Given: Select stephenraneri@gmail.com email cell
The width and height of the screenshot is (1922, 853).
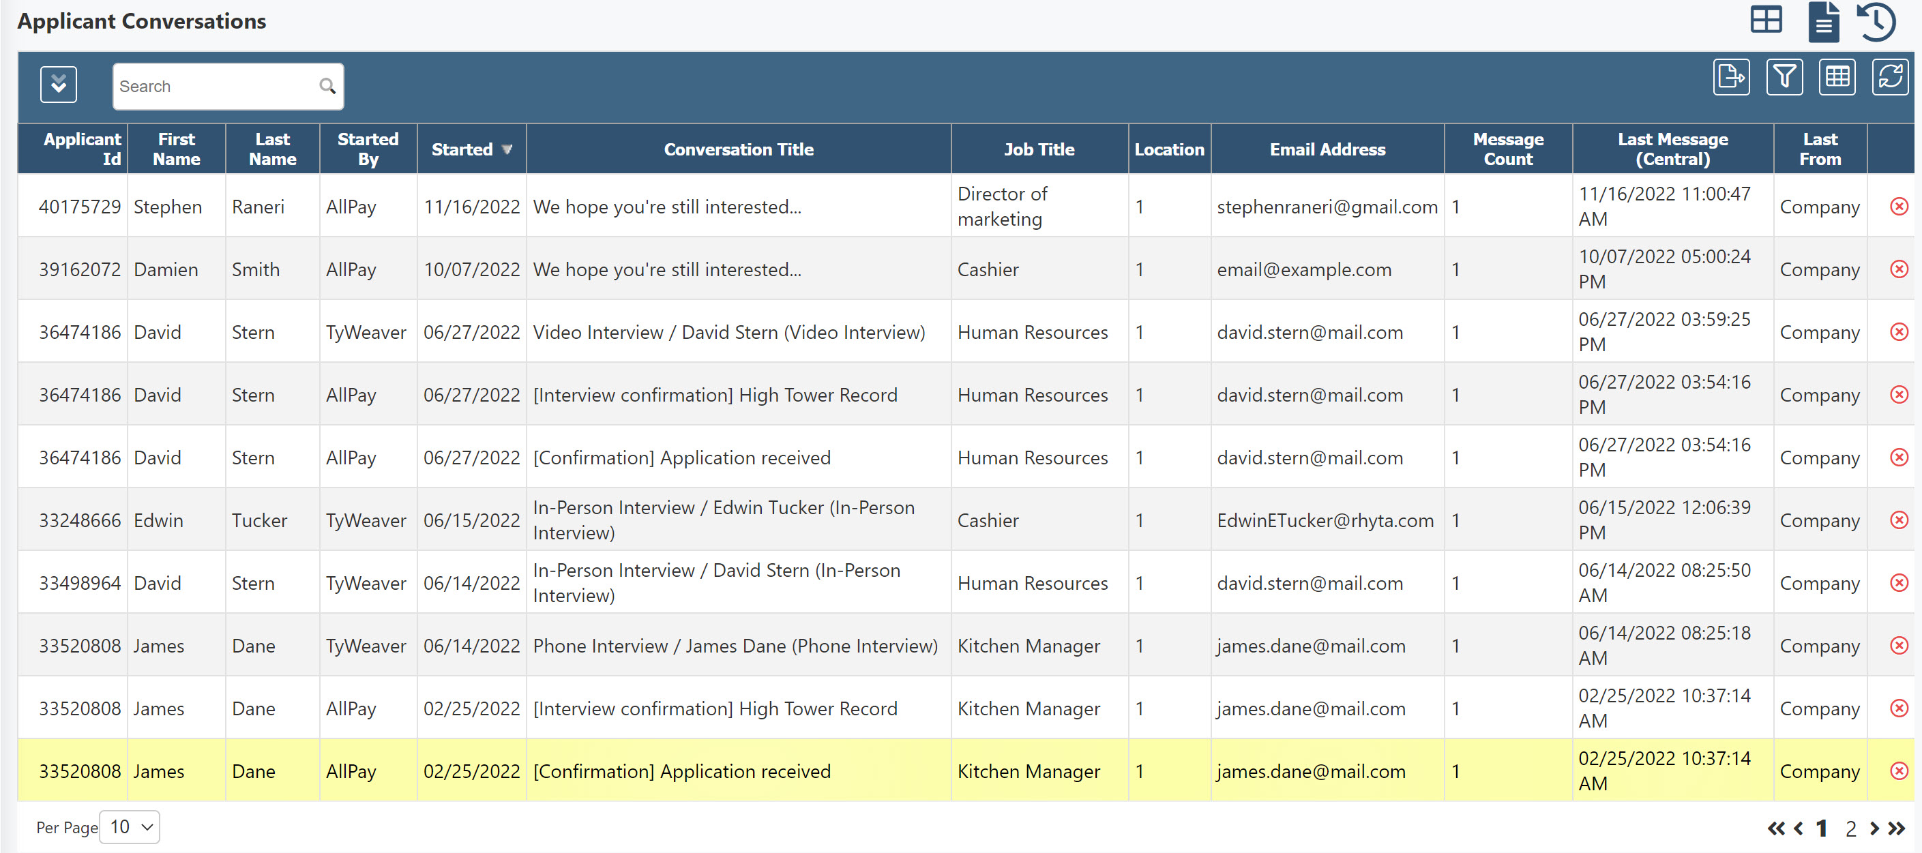Looking at the screenshot, I should pos(1327,207).
